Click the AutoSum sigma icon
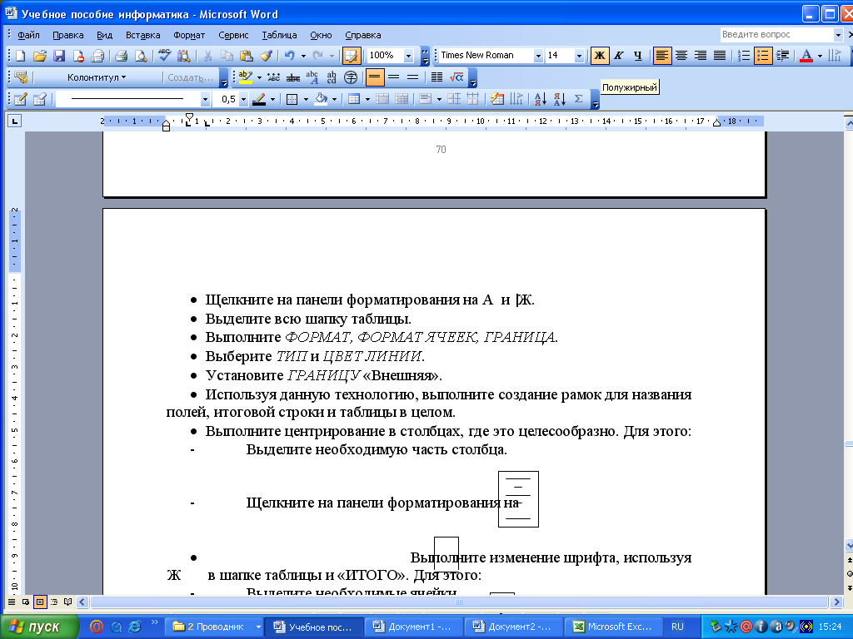This screenshot has width=853, height=639. click(579, 100)
